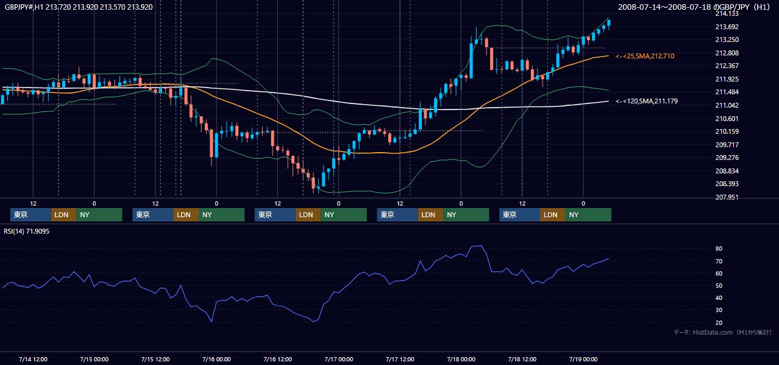
Task: Click price axis label 211.484
Action: click(x=727, y=92)
